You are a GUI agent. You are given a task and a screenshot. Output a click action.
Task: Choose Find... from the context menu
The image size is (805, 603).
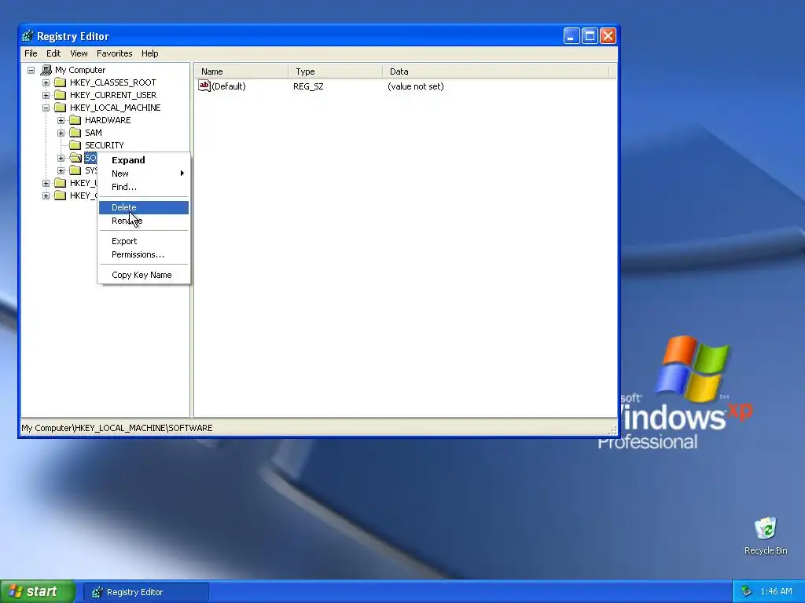pyautogui.click(x=144, y=187)
